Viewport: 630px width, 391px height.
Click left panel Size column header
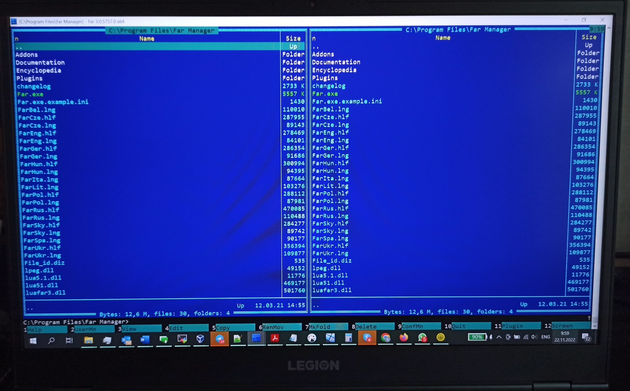[x=293, y=38]
